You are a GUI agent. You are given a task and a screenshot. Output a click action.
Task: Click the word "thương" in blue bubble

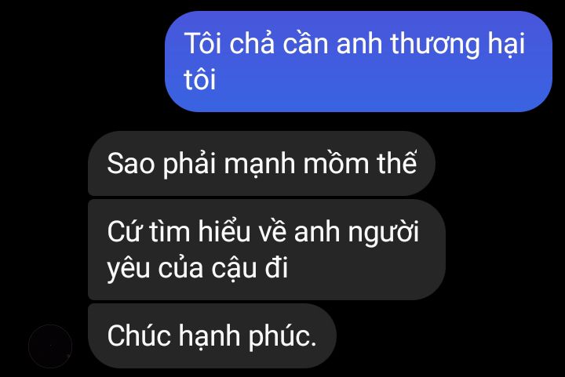435,44
